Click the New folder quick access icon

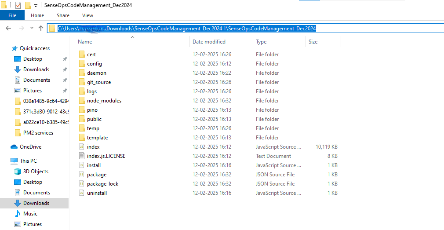27,5
